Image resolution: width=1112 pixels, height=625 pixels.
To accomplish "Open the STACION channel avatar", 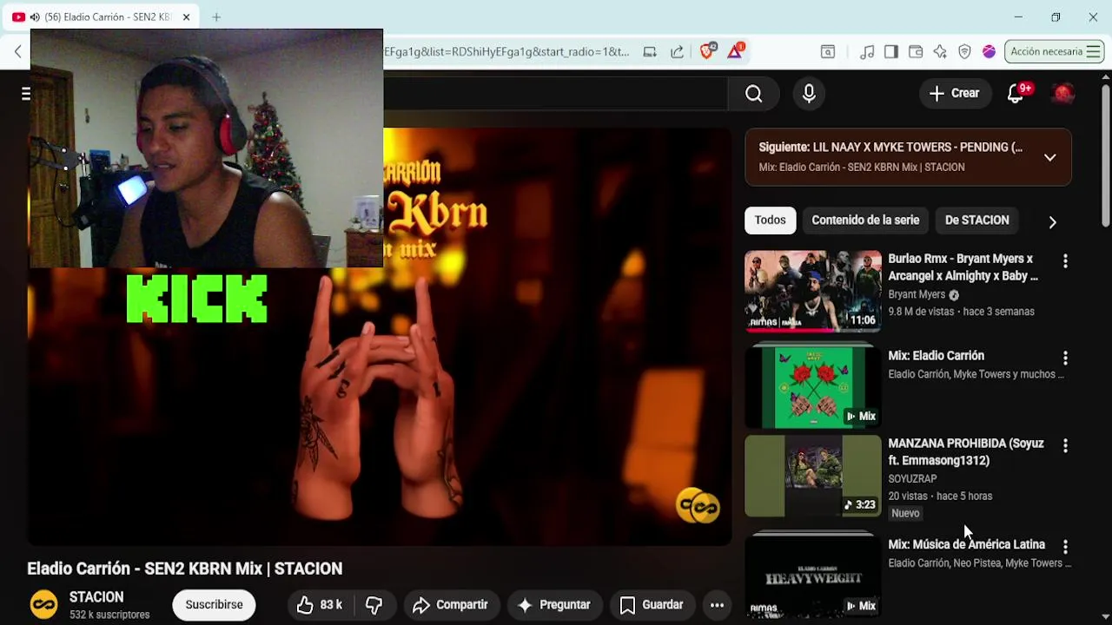I will (x=44, y=604).
